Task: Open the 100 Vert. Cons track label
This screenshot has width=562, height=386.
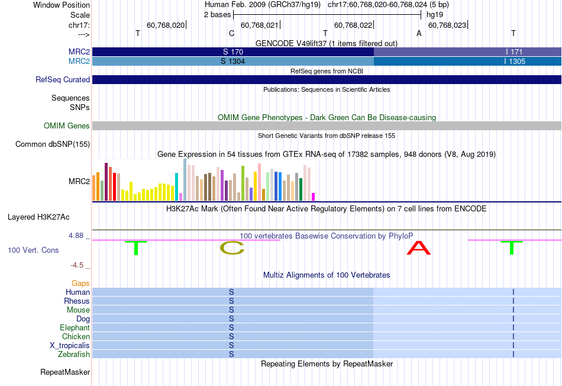Action: pos(33,250)
